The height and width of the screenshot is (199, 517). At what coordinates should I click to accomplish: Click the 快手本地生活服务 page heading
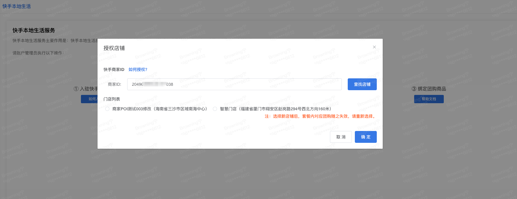(34, 30)
